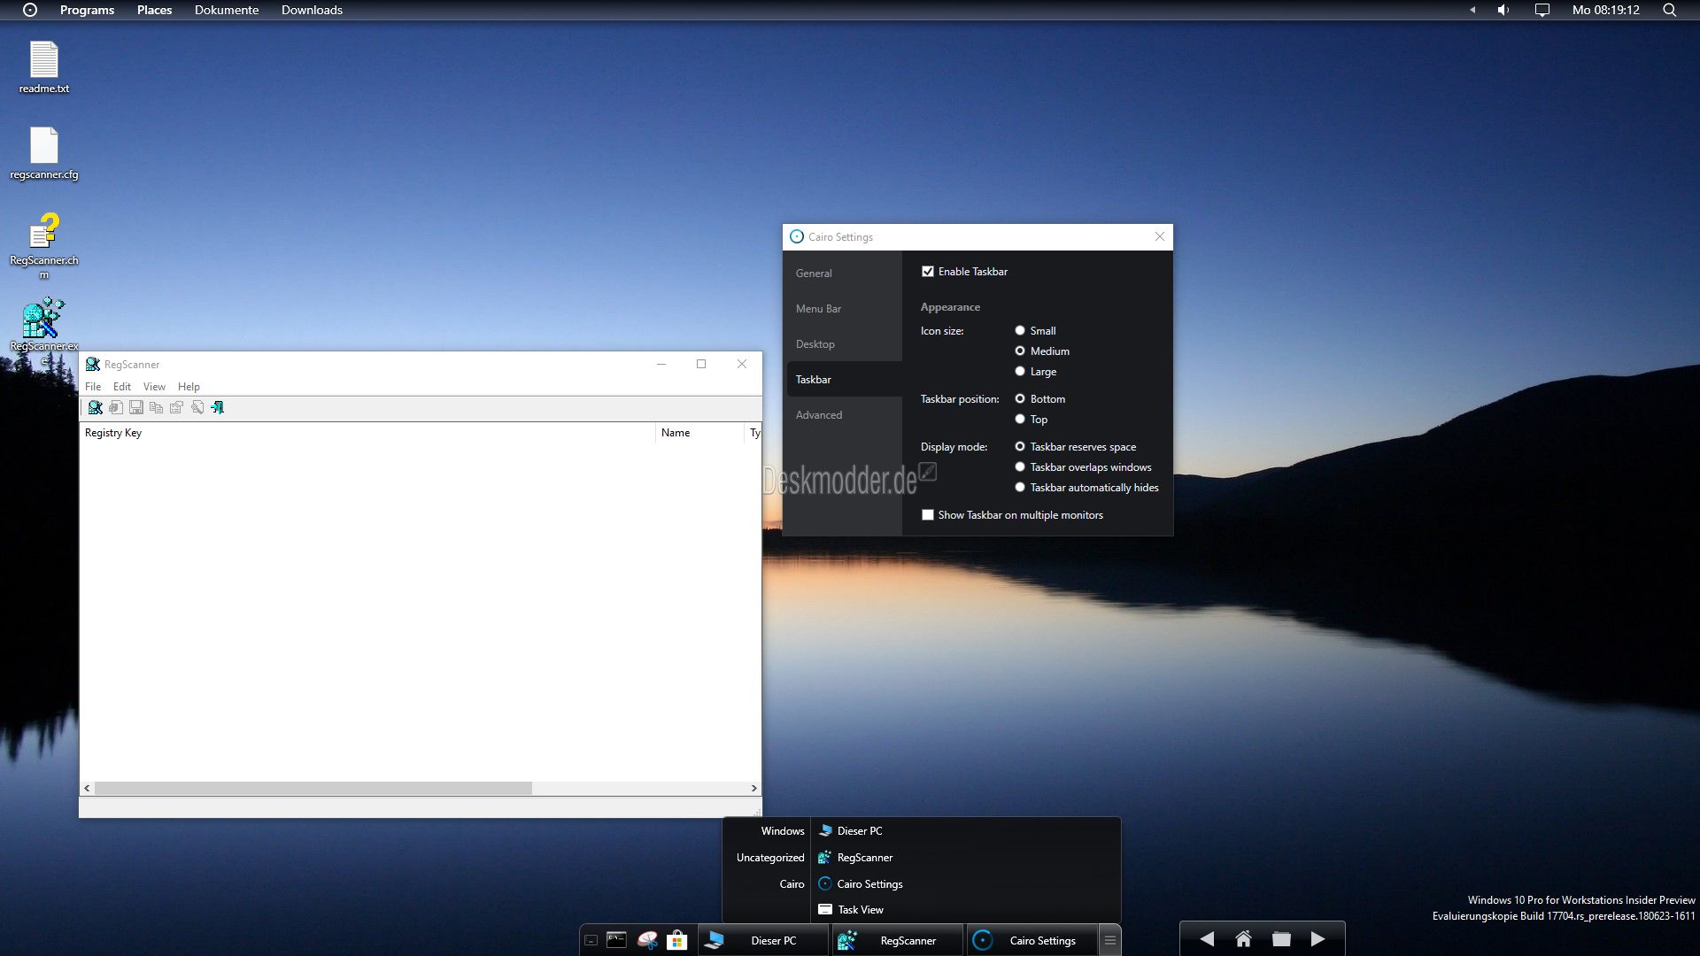This screenshot has width=1700, height=956.
Task: Select the readme.txt desktop icon
Action: pos(44,67)
